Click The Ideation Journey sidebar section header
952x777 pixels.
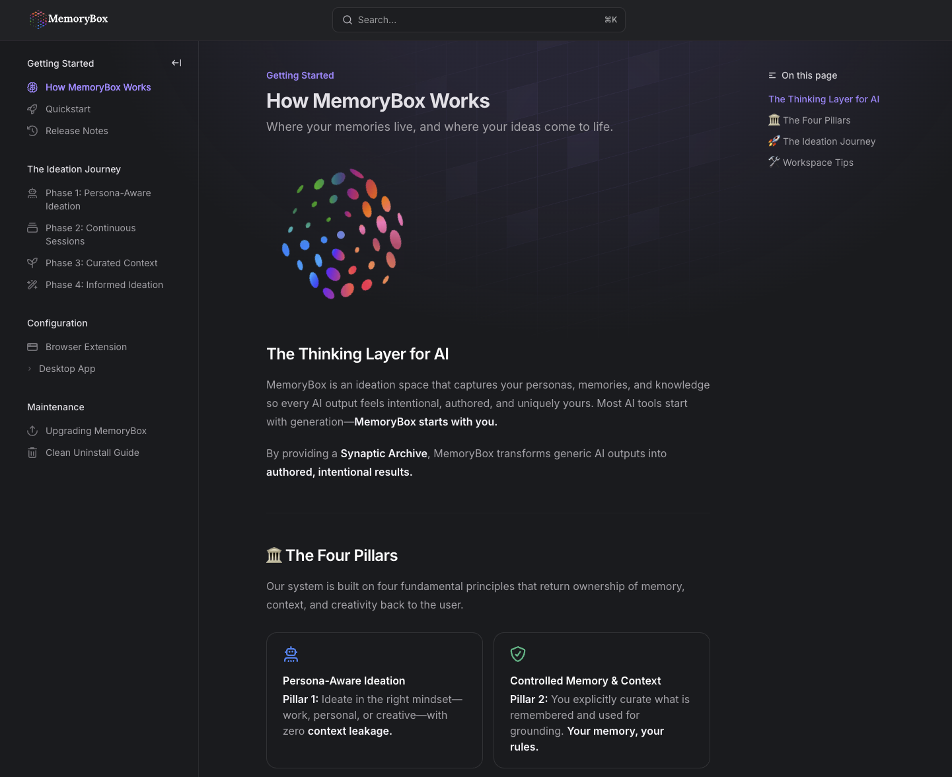click(x=74, y=169)
